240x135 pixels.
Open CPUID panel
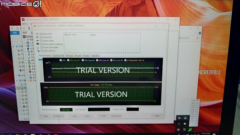pos(103,116)
